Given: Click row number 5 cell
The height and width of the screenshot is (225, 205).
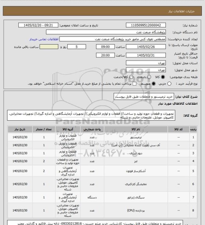Looking at the screenshot, I should [x=193, y=171].
